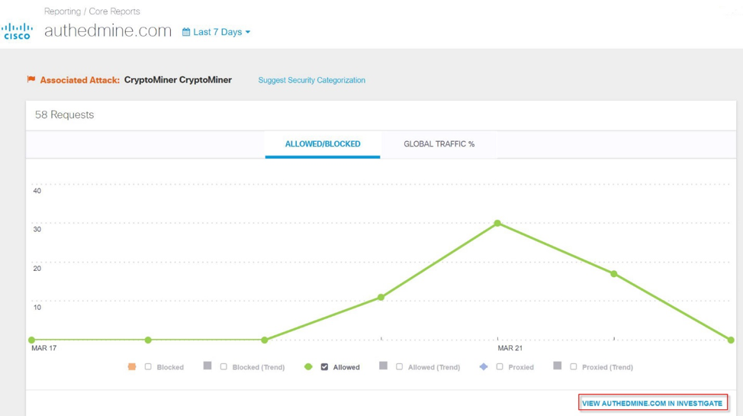Image resolution: width=743 pixels, height=416 pixels.
Task: Click the peak data point at 30 requests
Action: coord(497,224)
